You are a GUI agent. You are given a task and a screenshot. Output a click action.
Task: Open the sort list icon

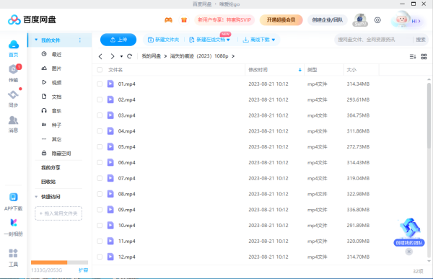(413, 56)
